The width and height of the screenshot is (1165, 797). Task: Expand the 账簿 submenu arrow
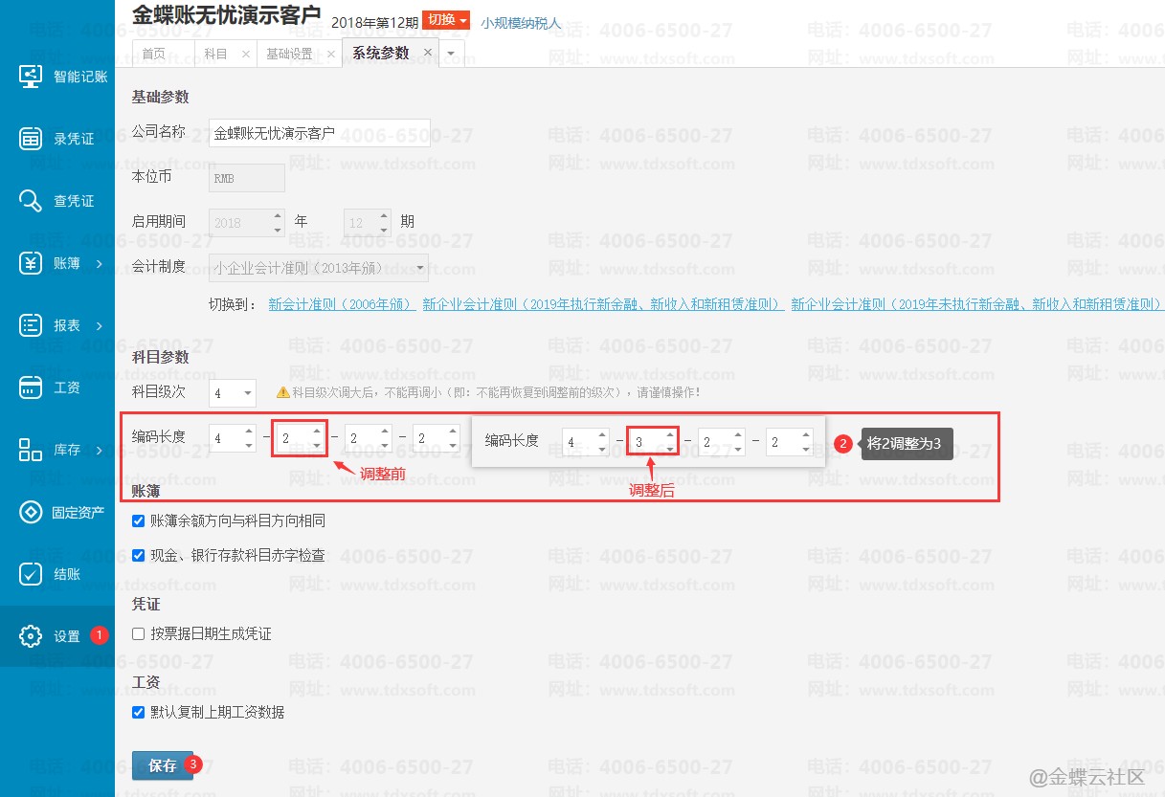point(100,263)
